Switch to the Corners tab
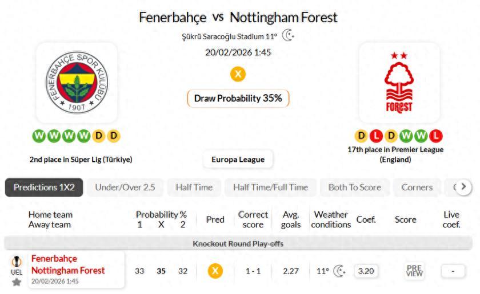 point(417,187)
